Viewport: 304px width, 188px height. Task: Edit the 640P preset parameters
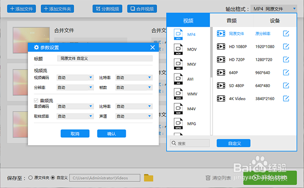point(286,72)
